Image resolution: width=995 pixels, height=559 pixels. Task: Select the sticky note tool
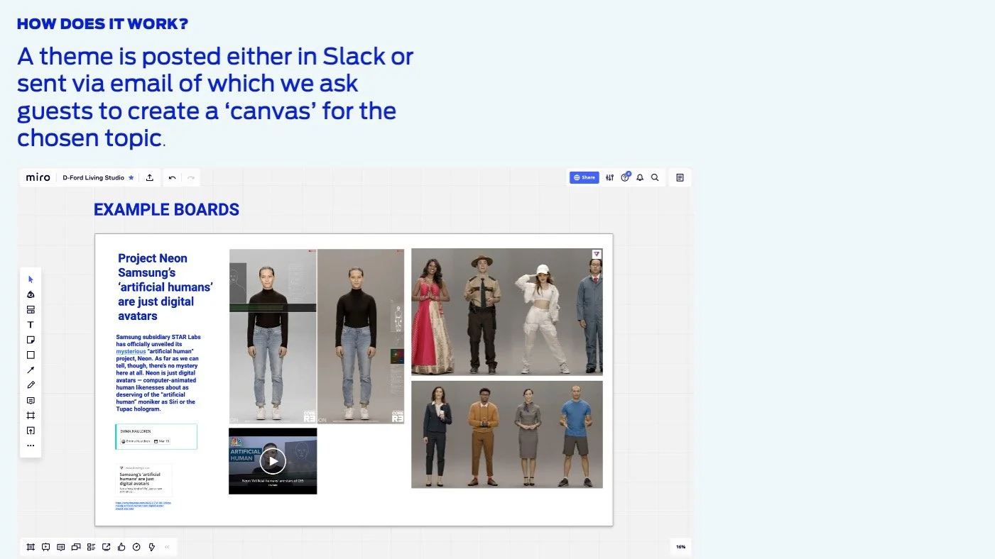coord(31,340)
